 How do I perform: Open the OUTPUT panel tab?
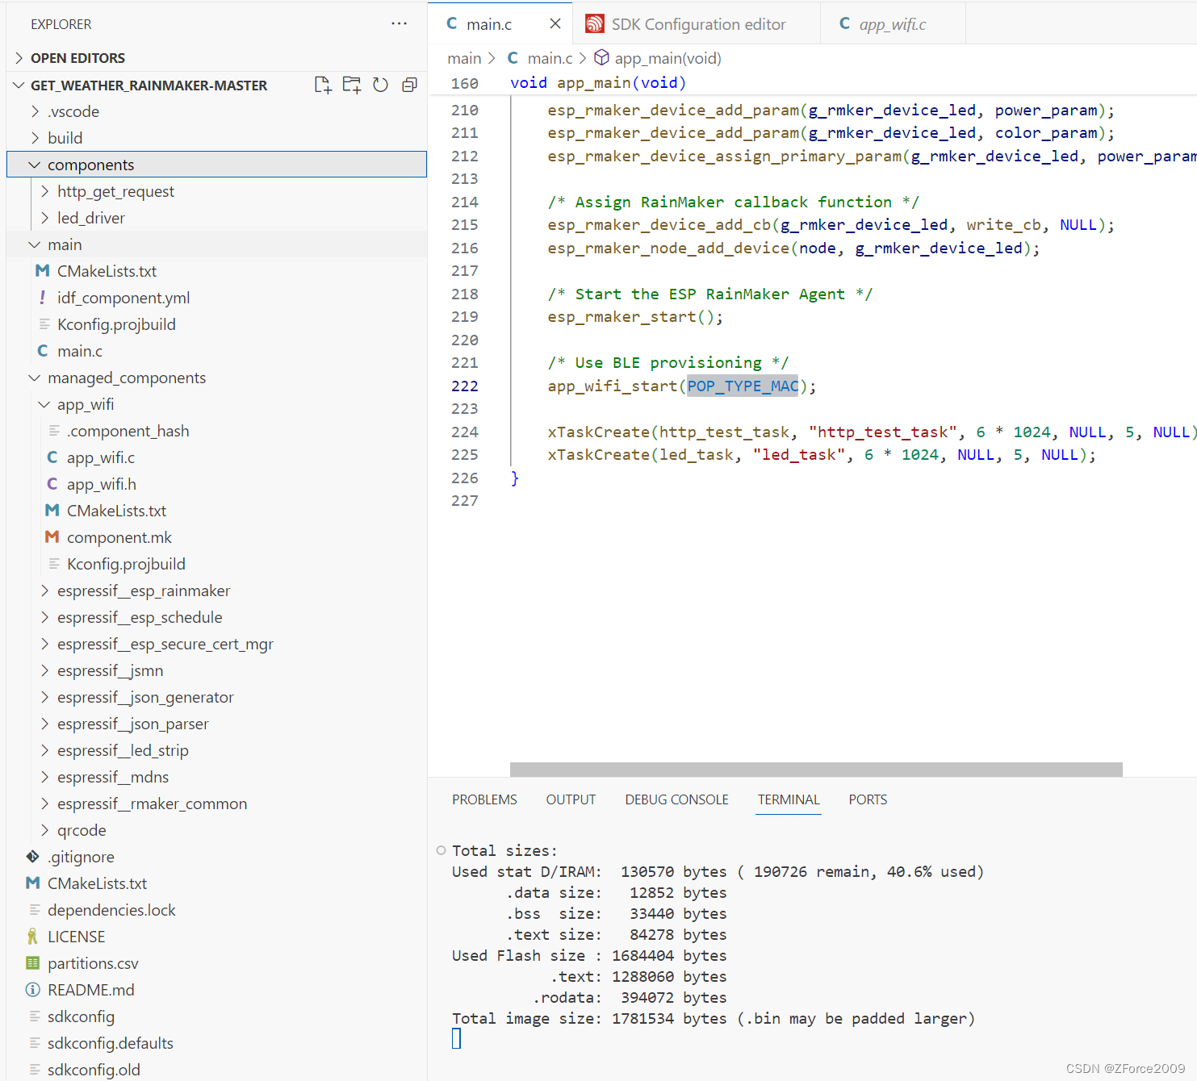(571, 799)
